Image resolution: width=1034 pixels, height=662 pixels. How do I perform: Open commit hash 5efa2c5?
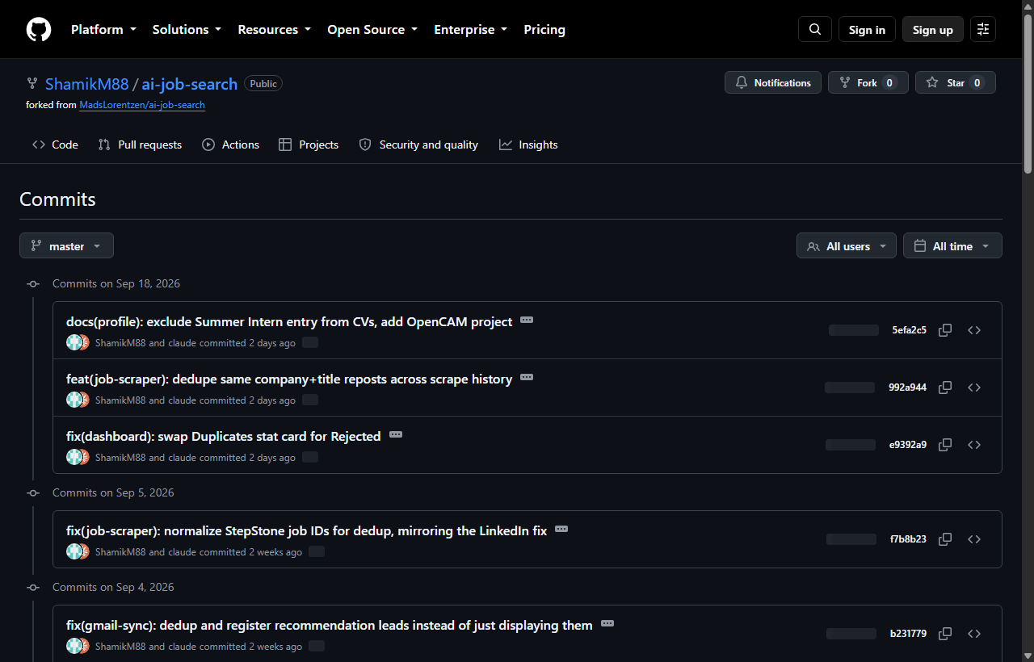(x=910, y=330)
